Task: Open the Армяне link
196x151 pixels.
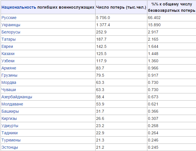Action: click(x=9, y=68)
